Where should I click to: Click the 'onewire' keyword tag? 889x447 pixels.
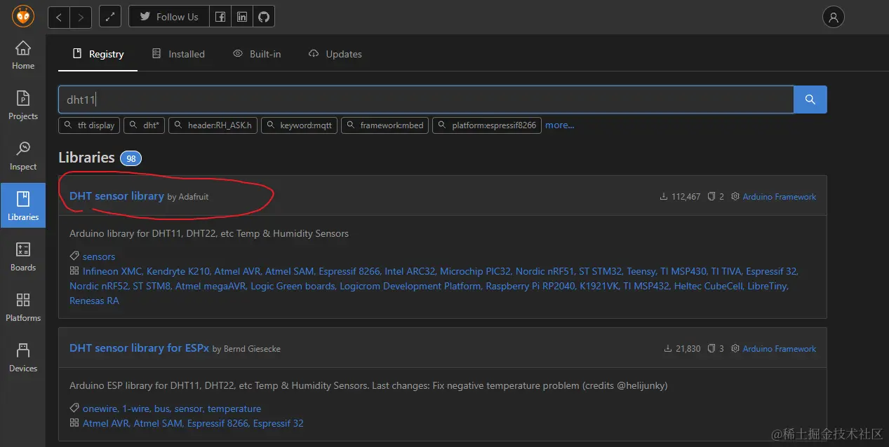[x=100, y=408]
